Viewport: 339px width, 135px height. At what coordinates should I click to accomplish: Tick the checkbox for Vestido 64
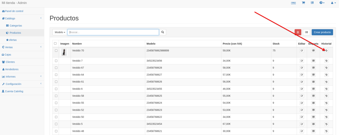coord(56,75)
